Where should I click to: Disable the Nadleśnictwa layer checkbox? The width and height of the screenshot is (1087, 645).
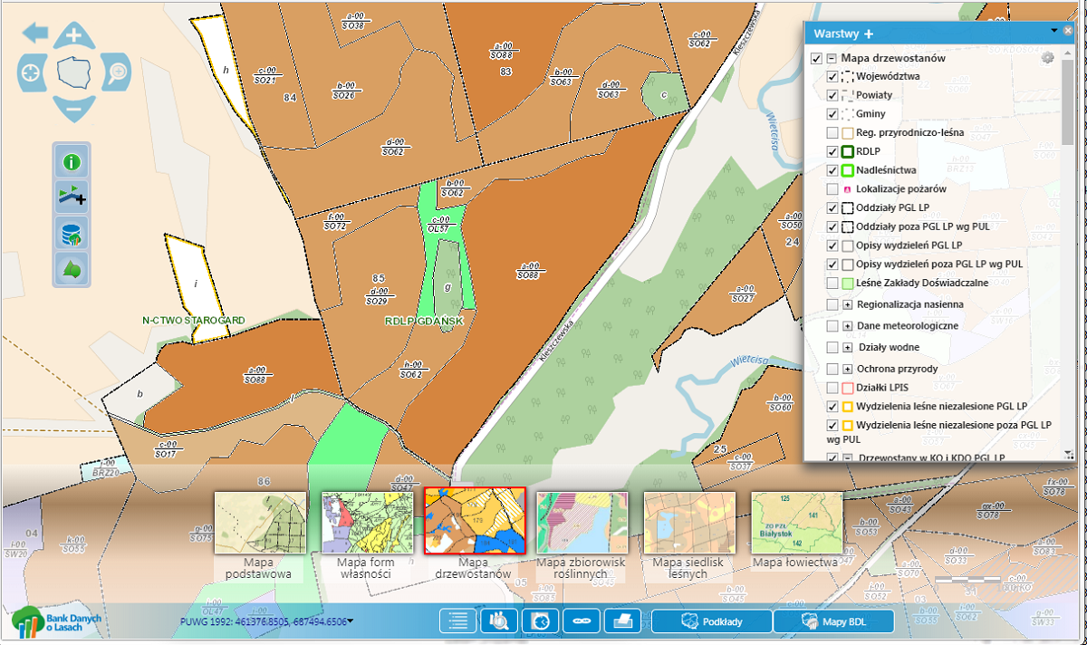tap(832, 170)
